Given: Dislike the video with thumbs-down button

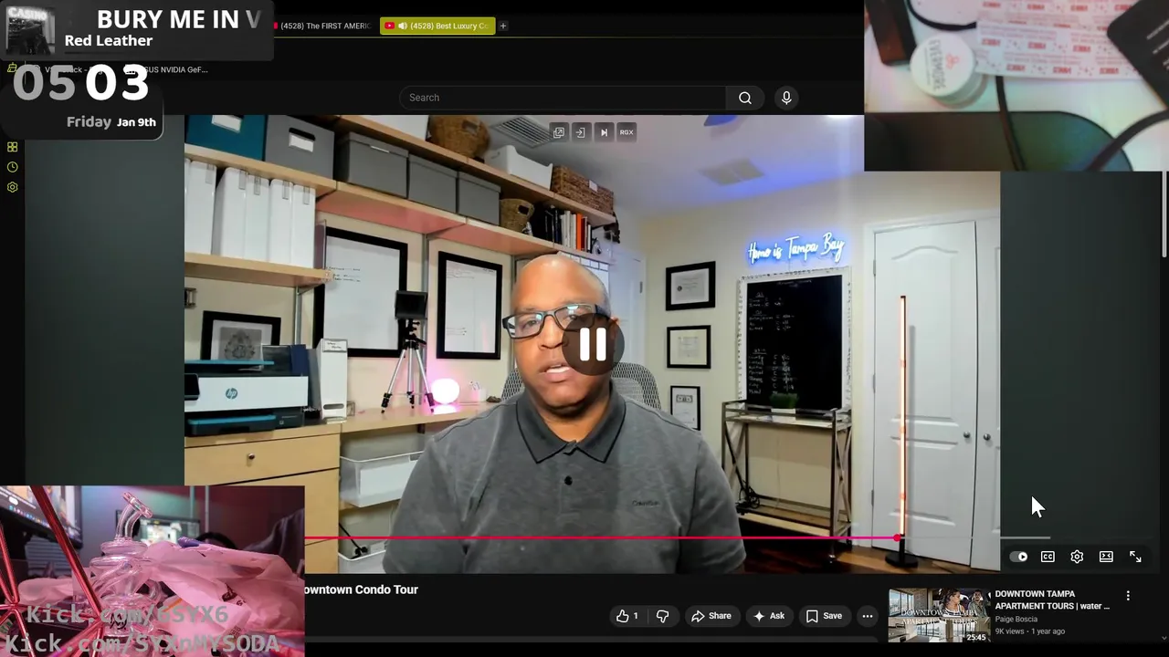Looking at the screenshot, I should coord(662,616).
